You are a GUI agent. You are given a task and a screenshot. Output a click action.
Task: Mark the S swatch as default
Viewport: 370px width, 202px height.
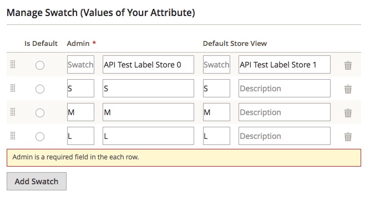click(x=40, y=89)
